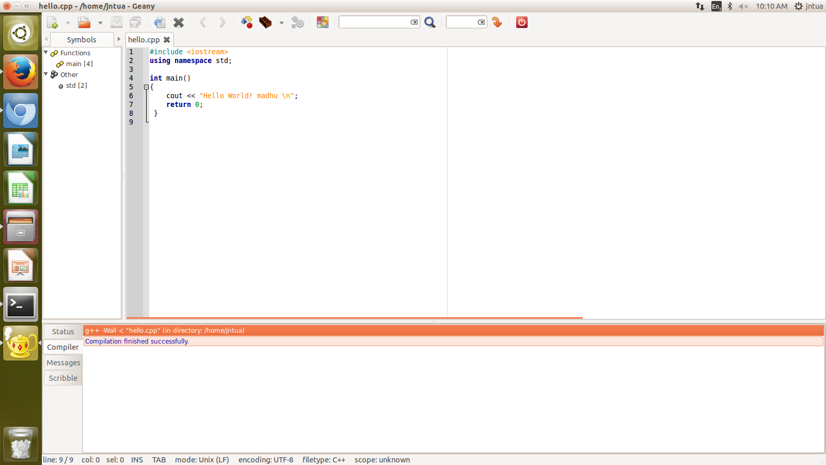This screenshot has height=465, width=826.
Task: Click the 'line: 9 / 9' status entry
Action: (x=58, y=460)
